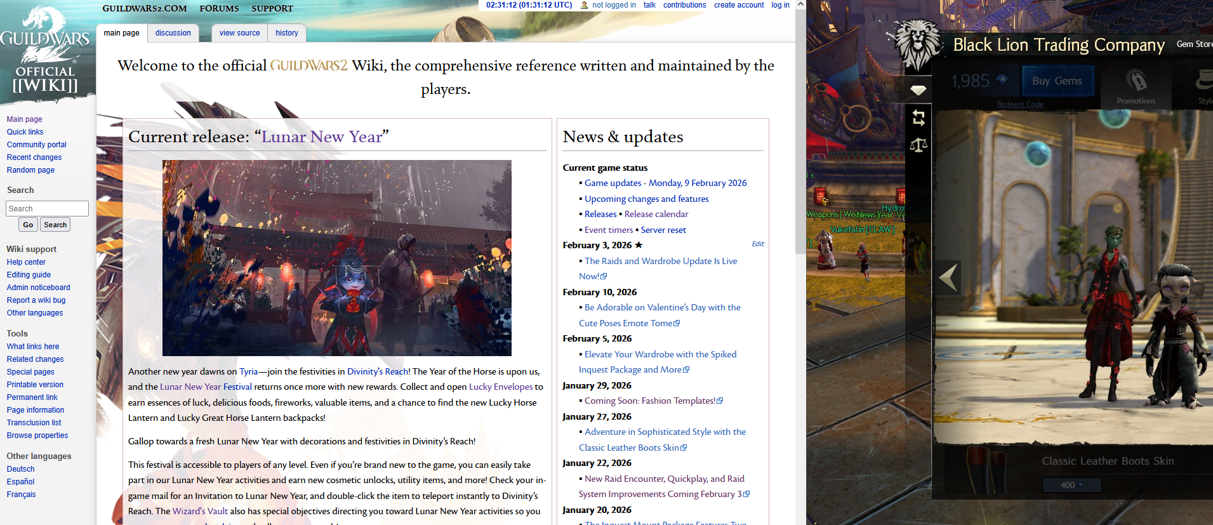This screenshot has height=525, width=1213.
Task: Open the Trading Post scales icon
Action: (918, 145)
